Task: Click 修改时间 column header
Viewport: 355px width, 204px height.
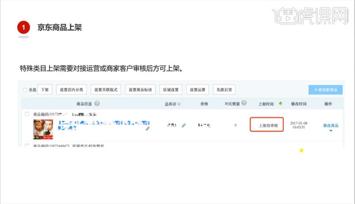Action: 299,104
